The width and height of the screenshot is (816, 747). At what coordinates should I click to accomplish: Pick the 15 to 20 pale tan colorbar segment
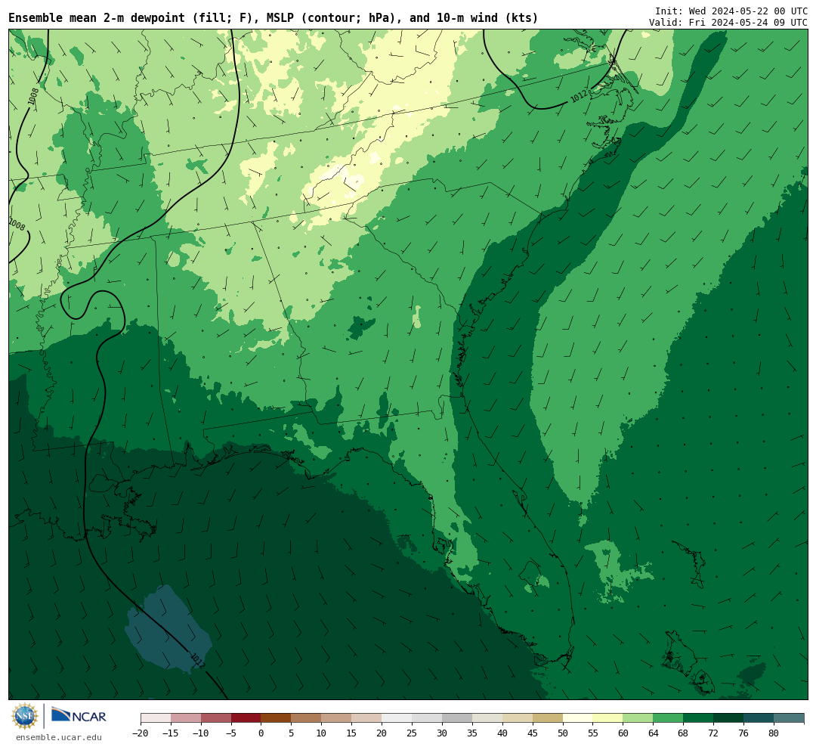tap(367, 718)
